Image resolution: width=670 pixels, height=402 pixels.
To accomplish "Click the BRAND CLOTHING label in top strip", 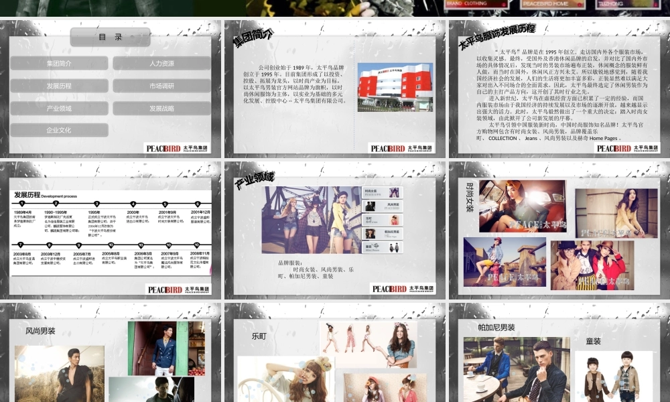I will click(x=466, y=3).
